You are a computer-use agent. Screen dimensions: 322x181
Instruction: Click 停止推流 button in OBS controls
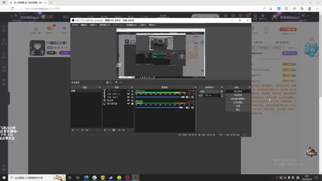tap(238, 92)
